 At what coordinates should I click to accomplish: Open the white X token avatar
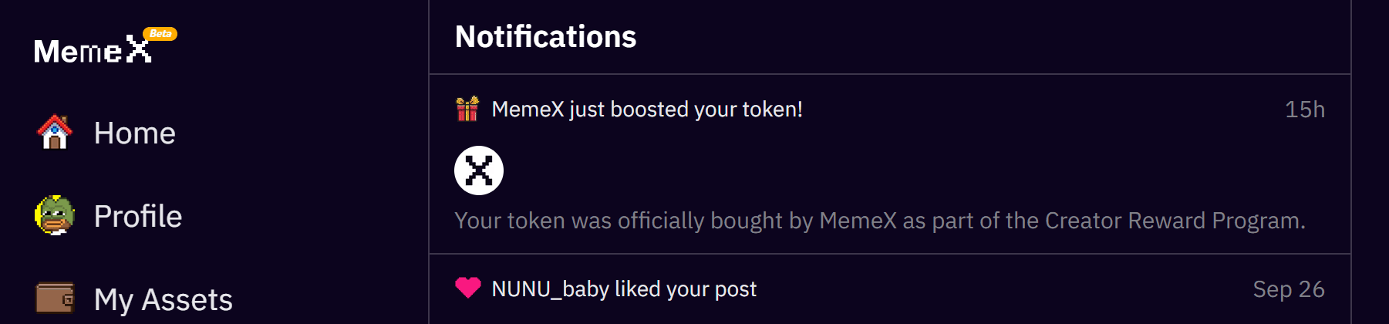coord(479,170)
